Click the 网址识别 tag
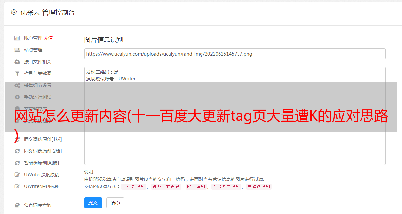The width and height of the screenshot is (402, 214). click(196, 187)
